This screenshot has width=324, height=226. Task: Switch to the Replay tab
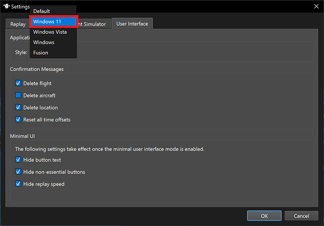tap(18, 24)
